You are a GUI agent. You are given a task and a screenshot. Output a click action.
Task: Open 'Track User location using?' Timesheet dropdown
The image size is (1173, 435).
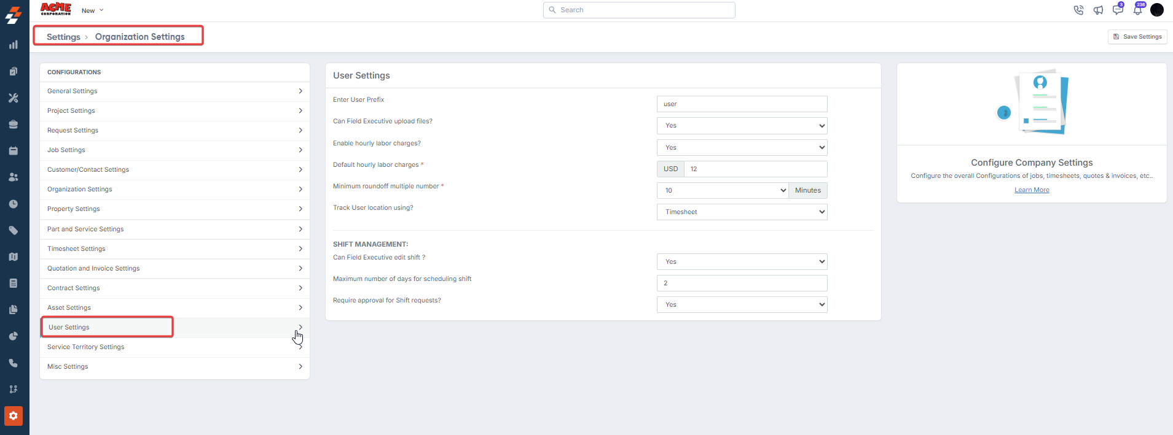(x=742, y=212)
